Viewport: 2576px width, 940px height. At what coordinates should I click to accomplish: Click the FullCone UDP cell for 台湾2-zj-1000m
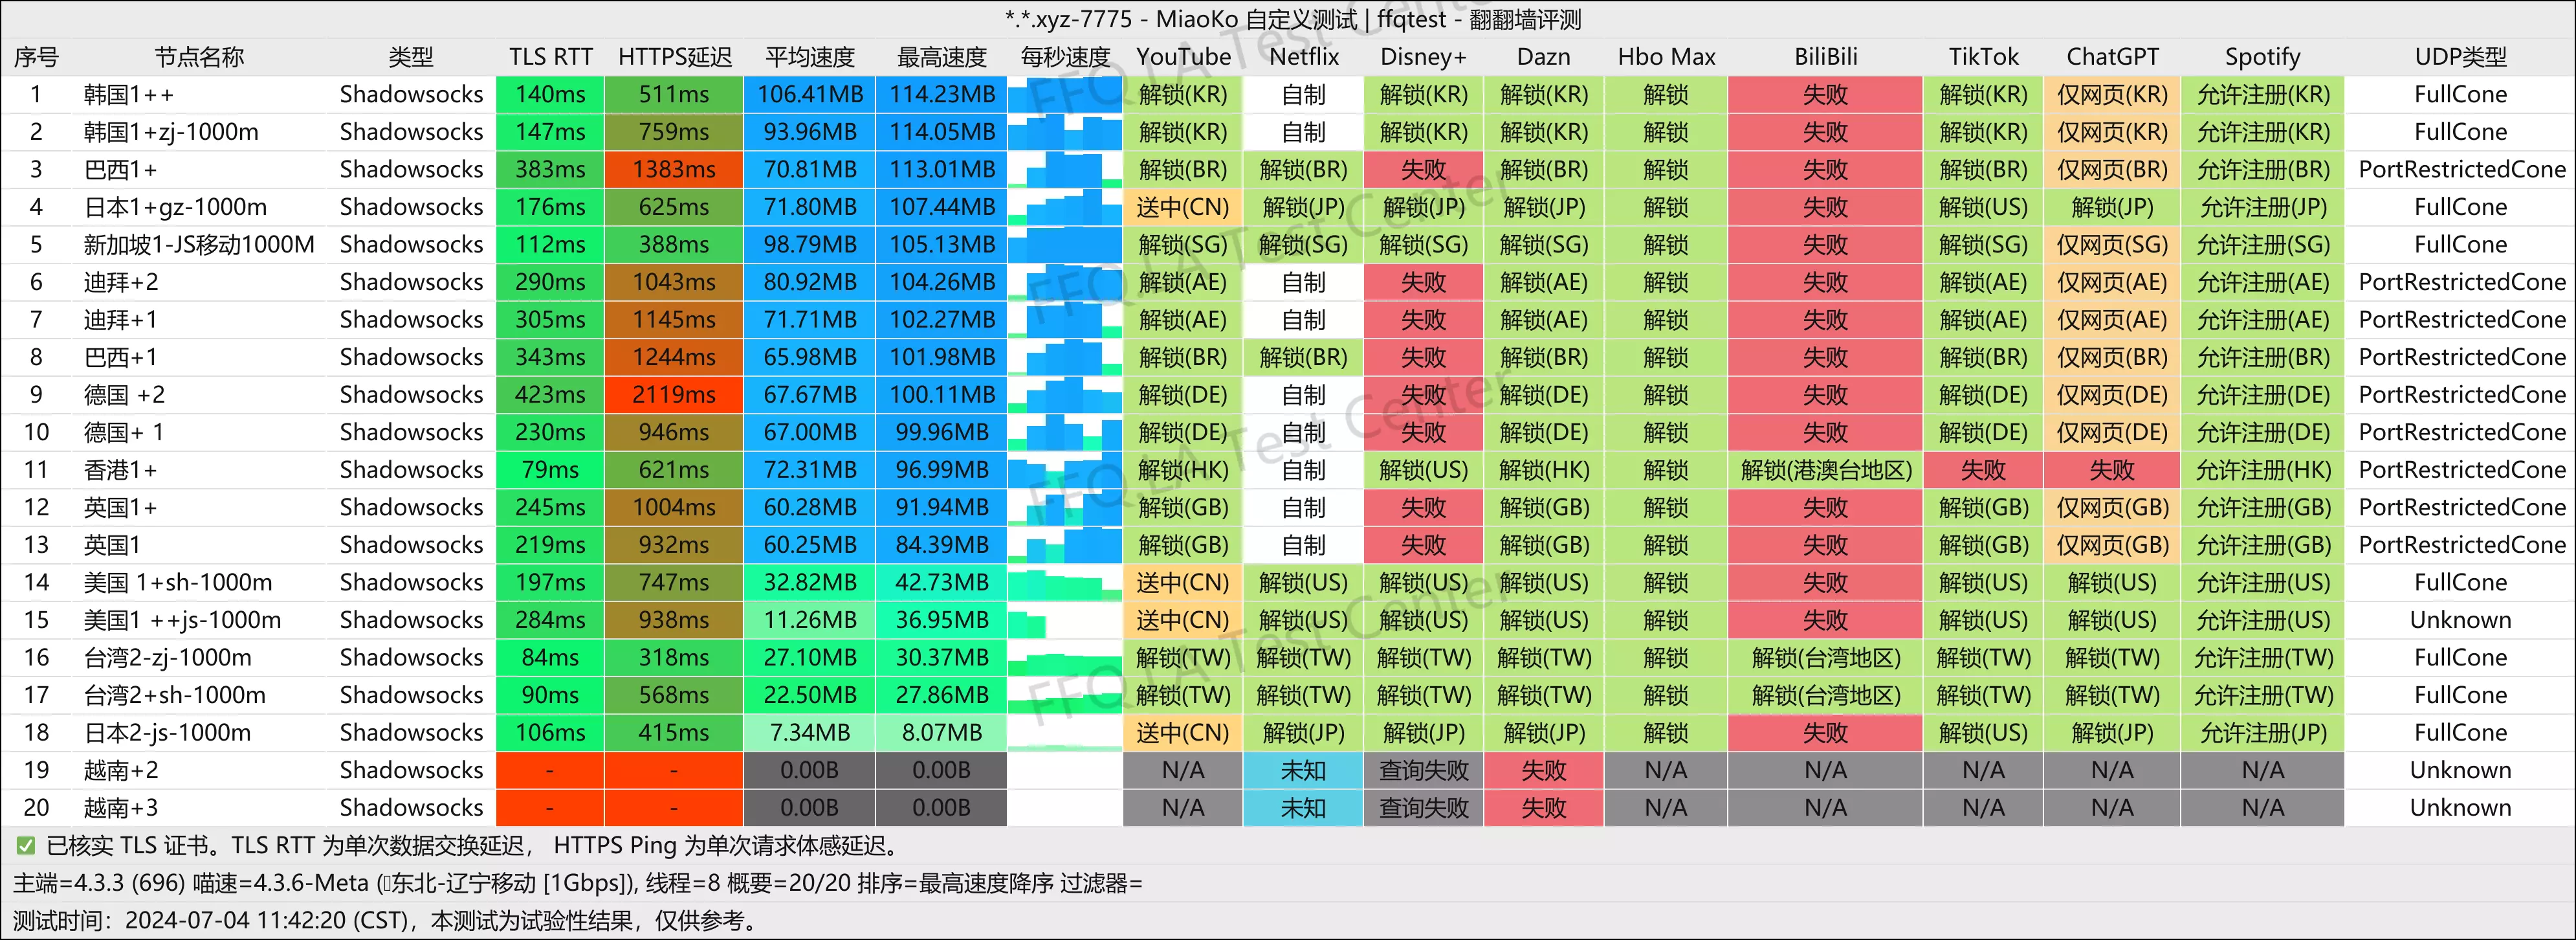coord(2461,657)
